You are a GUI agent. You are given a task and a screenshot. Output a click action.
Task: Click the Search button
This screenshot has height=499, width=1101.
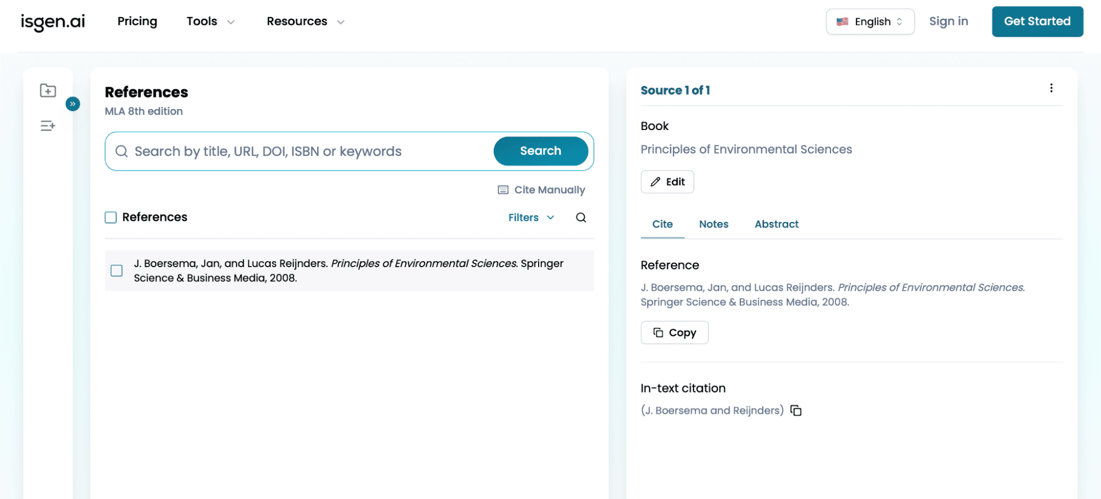pos(540,151)
